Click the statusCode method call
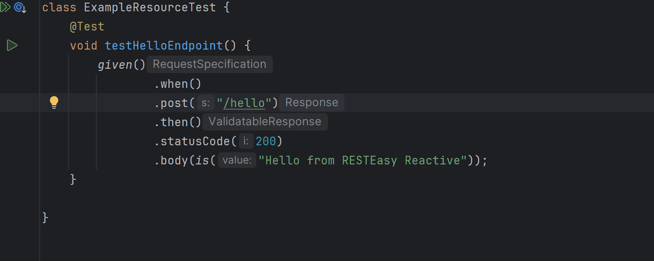Viewport: 654px width, 261px height. (x=193, y=141)
